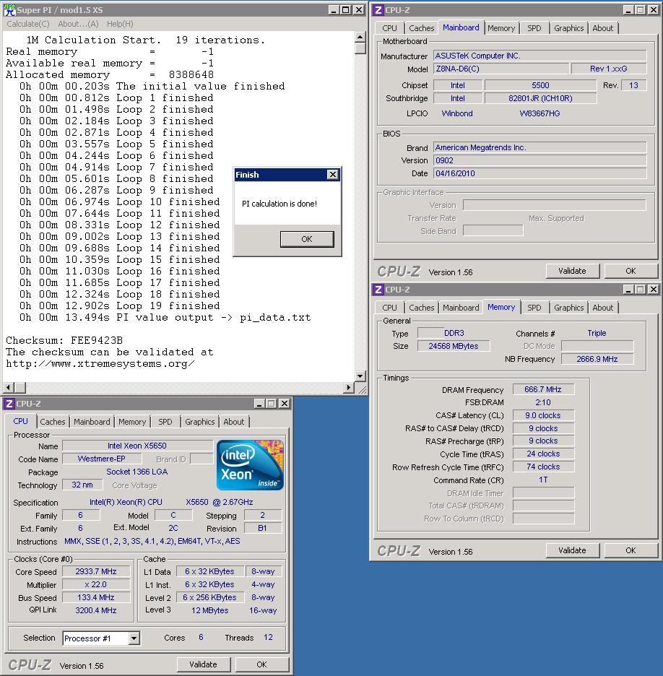Close the CPU-Z Memory window

tap(654, 290)
